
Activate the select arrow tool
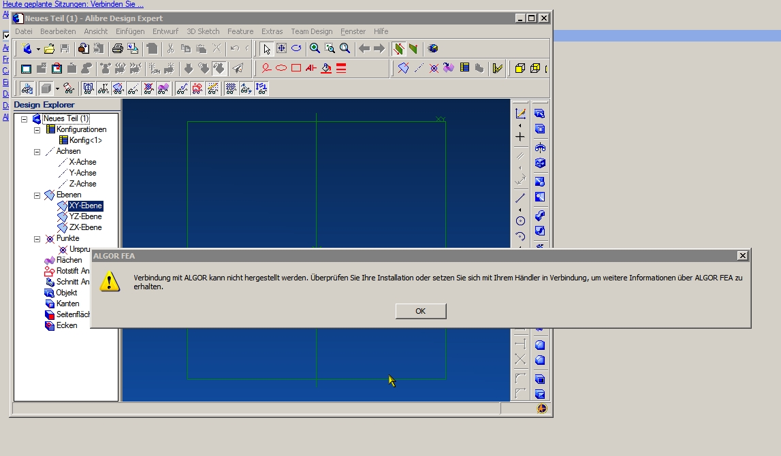[266, 49]
